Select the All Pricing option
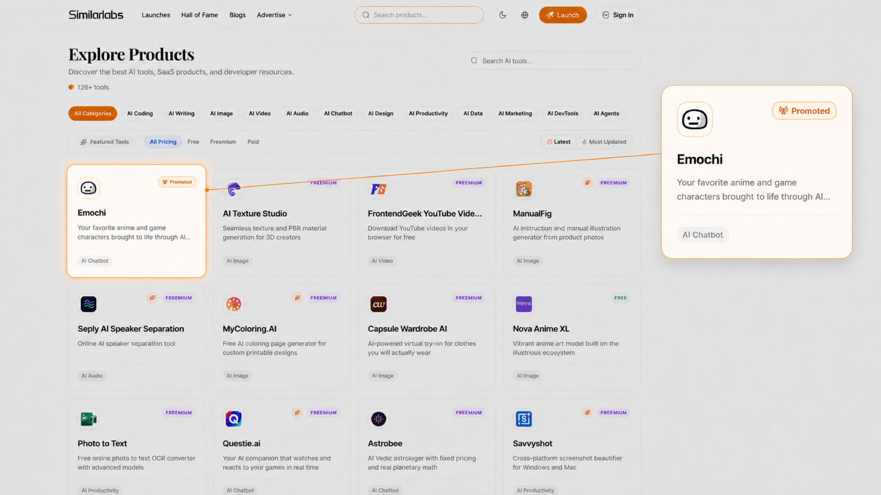 click(163, 142)
